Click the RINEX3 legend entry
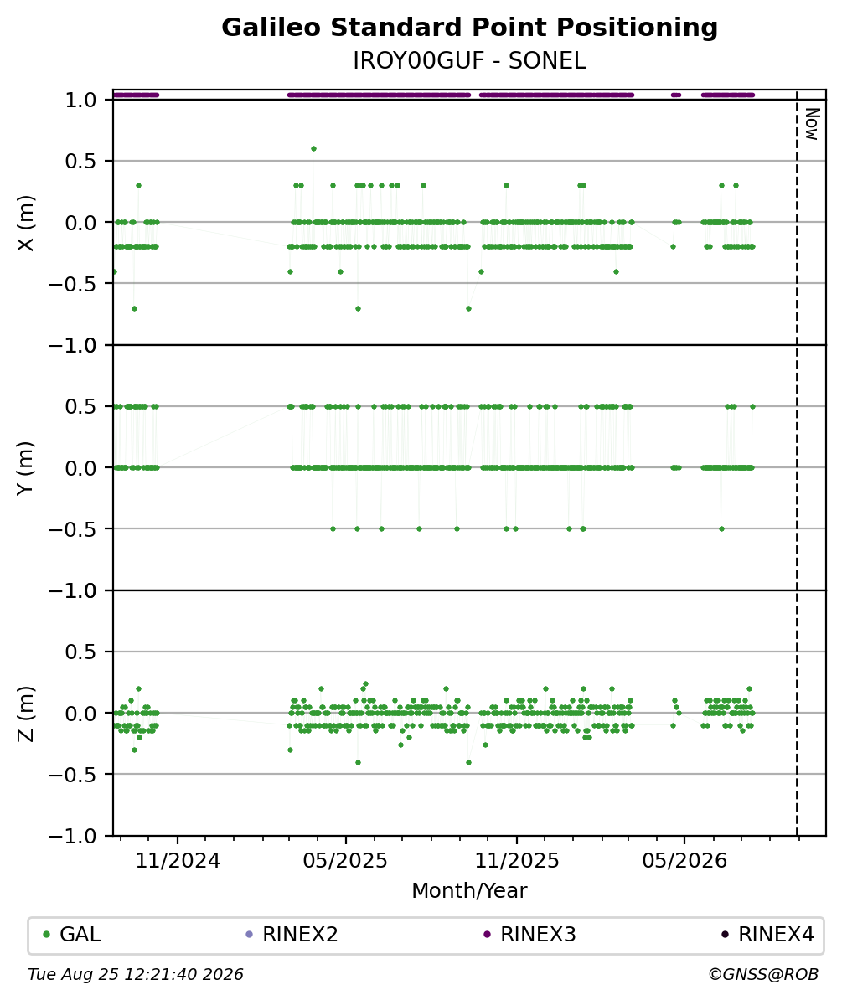This screenshot has height=1000, width=842. coord(530,935)
